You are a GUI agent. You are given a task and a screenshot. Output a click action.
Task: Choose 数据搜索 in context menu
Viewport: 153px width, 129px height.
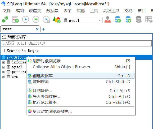coord(81,82)
